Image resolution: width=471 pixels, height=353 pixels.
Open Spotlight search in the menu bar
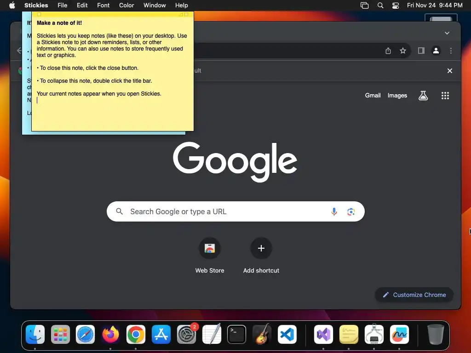pyautogui.click(x=380, y=5)
